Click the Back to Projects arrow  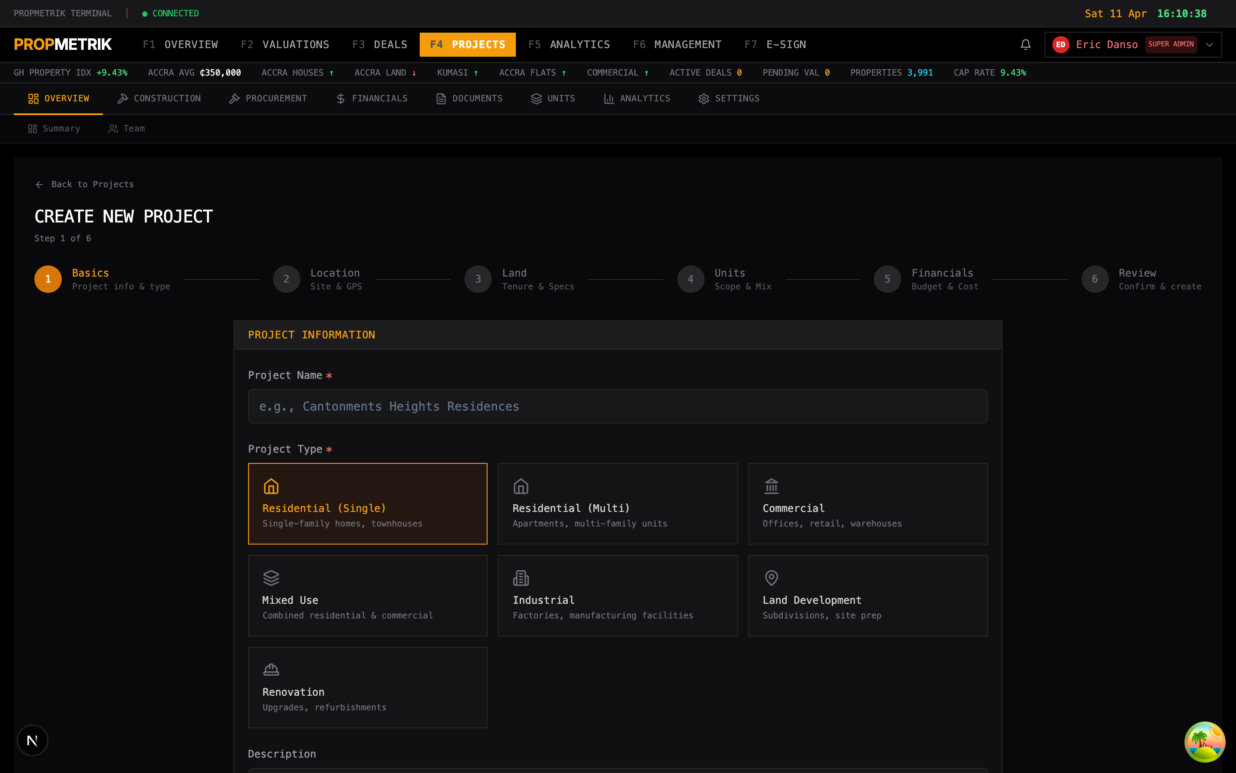[39, 185]
